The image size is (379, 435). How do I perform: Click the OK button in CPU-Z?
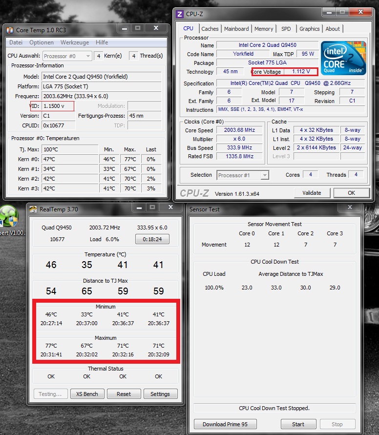click(351, 193)
